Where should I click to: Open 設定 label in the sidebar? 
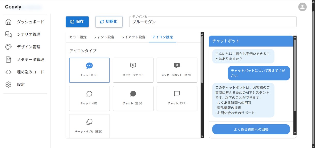coord(21,85)
